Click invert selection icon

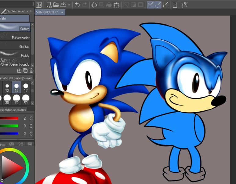tap(133, 5)
